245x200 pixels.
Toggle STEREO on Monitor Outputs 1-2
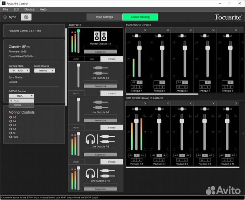(112, 59)
